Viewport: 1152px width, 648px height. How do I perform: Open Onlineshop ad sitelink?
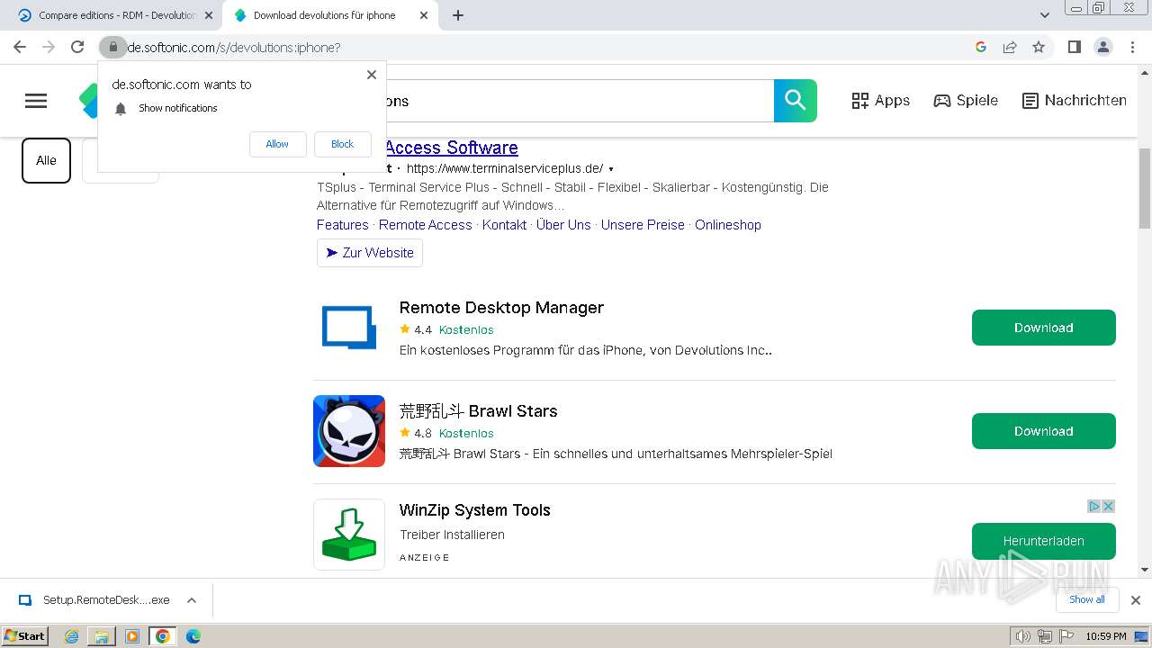click(728, 225)
